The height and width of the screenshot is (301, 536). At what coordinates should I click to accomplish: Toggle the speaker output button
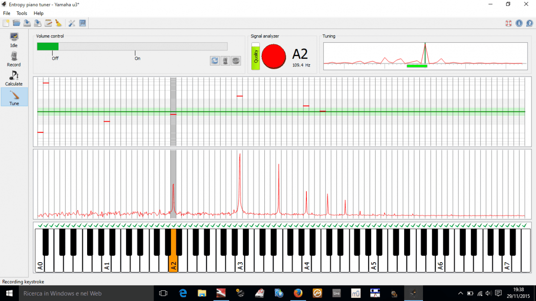[235, 61]
